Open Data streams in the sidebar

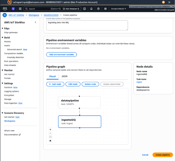pos(10,65)
